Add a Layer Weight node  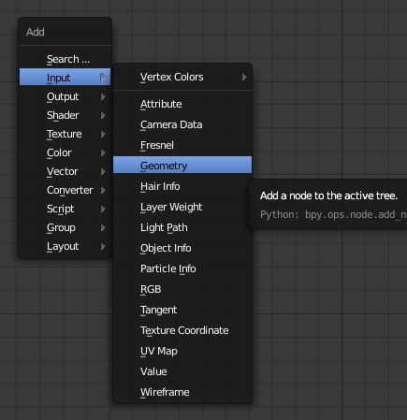click(x=182, y=207)
